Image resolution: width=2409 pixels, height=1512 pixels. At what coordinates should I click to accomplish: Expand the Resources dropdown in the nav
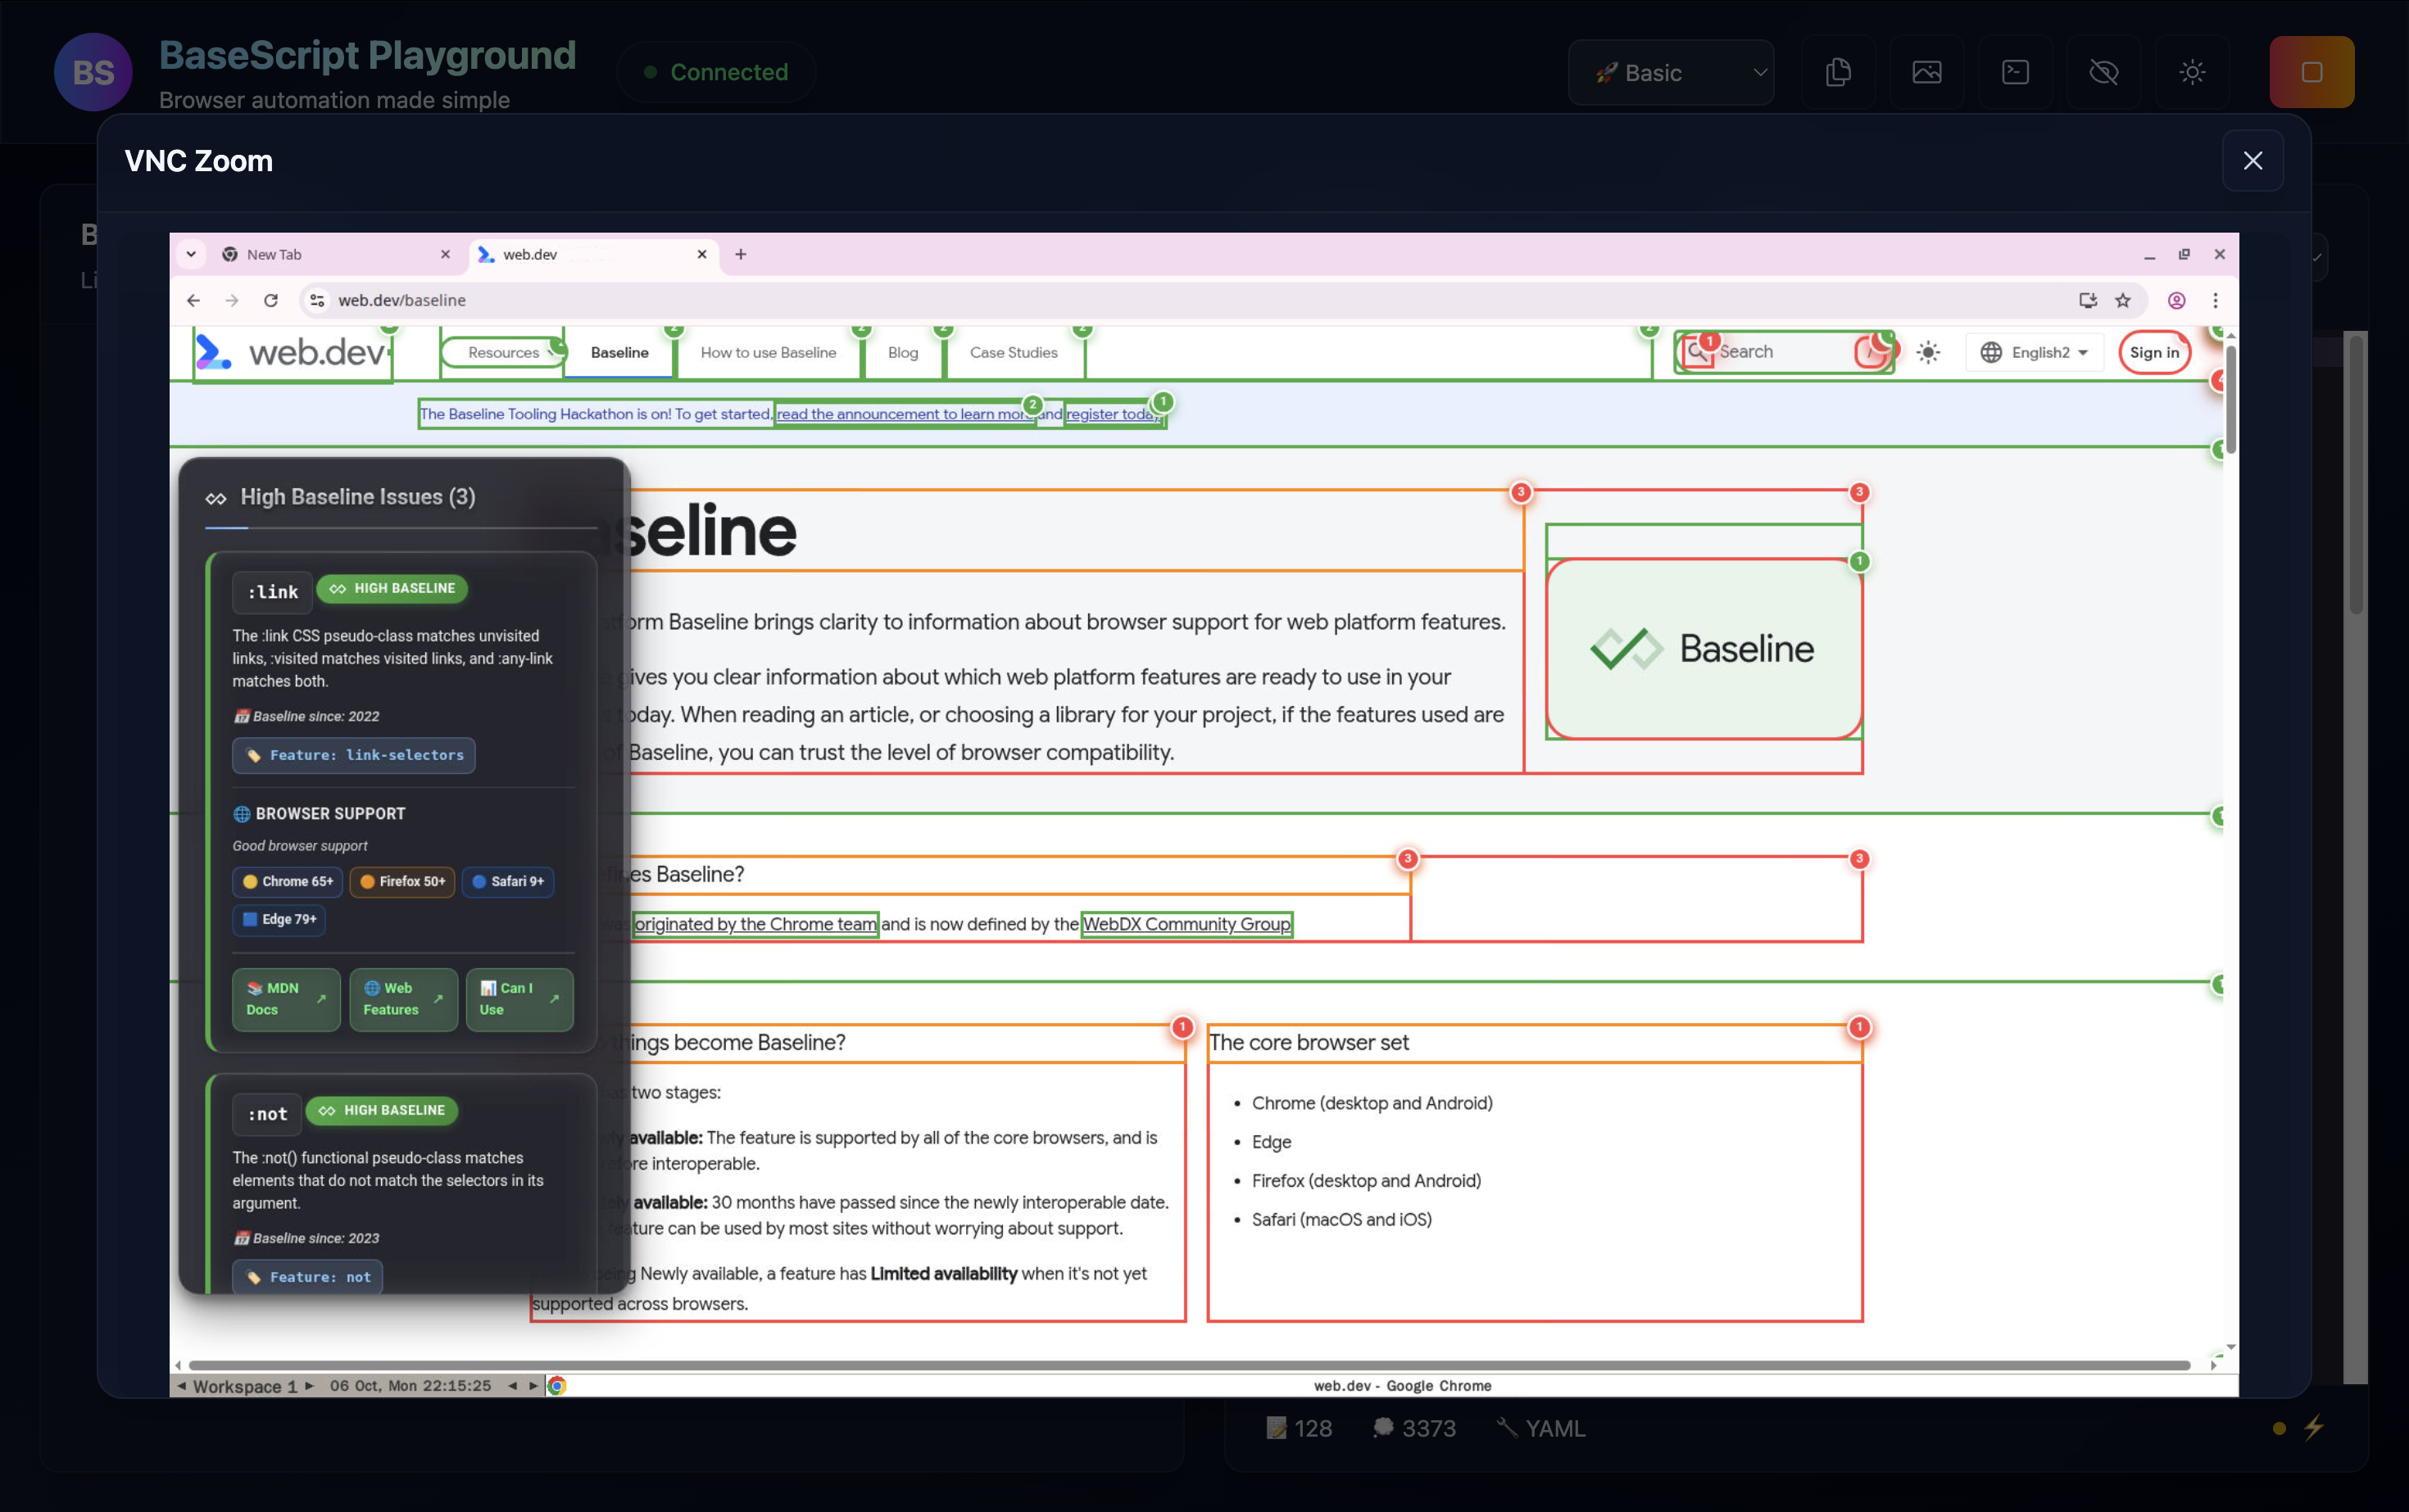(x=503, y=352)
